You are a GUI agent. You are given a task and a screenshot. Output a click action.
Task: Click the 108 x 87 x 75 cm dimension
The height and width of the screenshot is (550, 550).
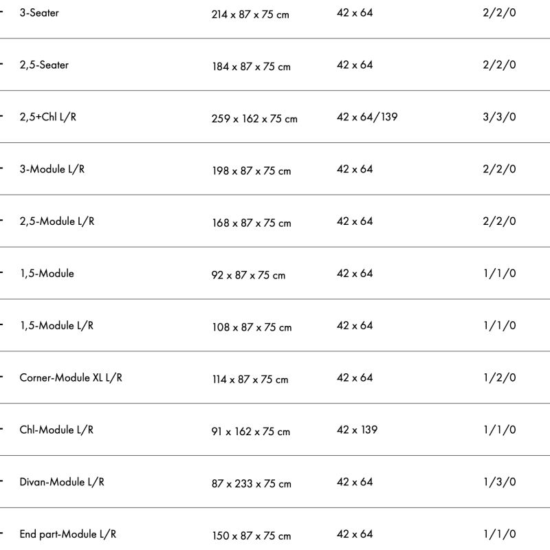click(251, 327)
